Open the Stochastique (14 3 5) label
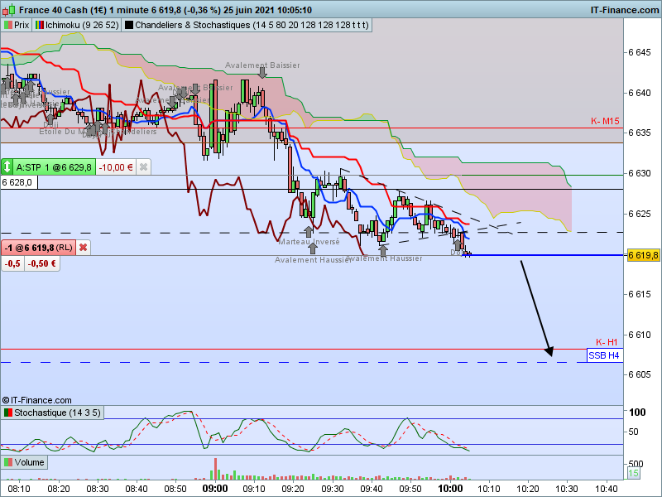This screenshot has width=662, height=497. (x=57, y=413)
